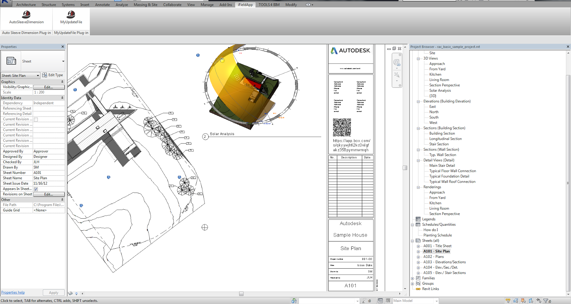Collapse the 3D Views tree node

point(418,59)
